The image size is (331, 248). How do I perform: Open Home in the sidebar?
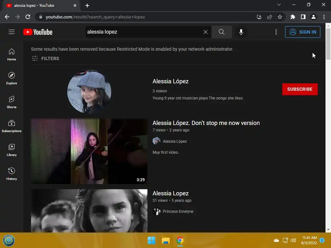12,55
